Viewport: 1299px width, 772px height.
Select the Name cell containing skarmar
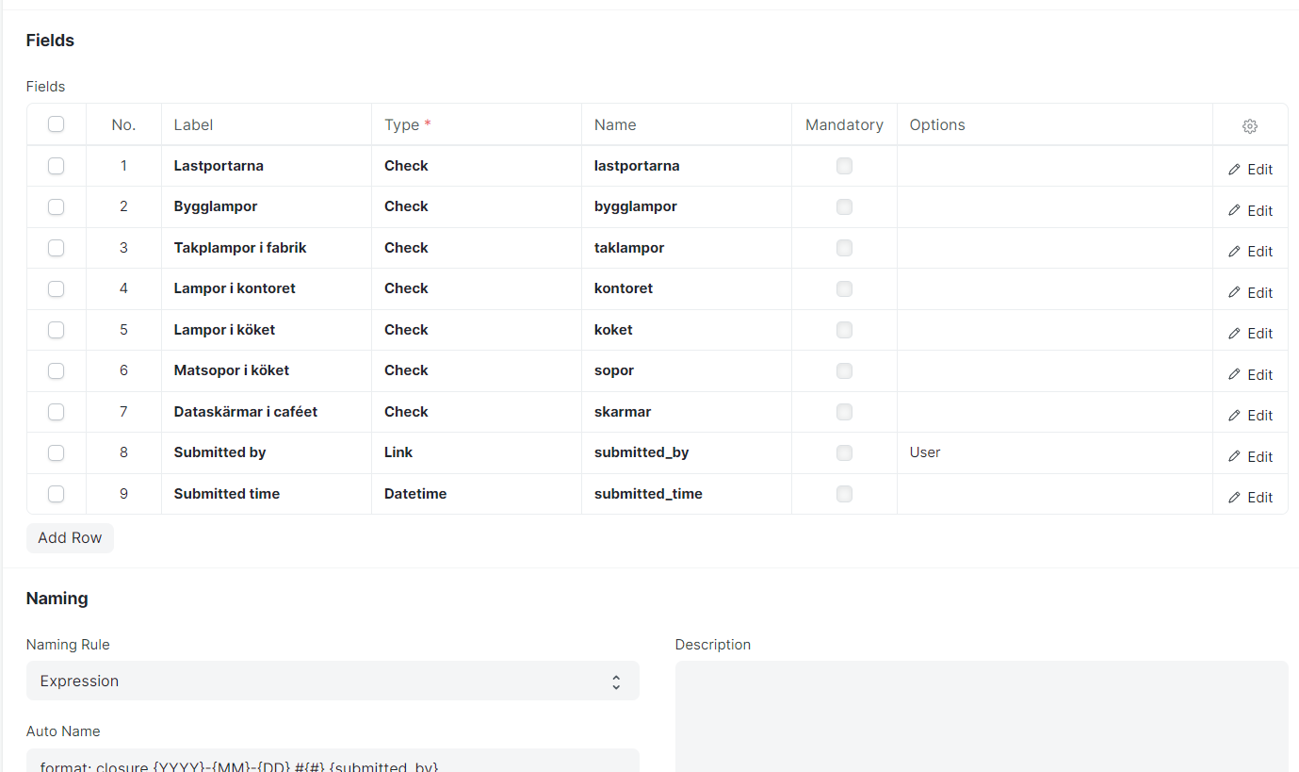[686, 412]
